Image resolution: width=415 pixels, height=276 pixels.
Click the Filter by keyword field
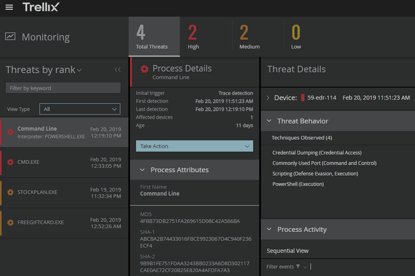coord(63,88)
